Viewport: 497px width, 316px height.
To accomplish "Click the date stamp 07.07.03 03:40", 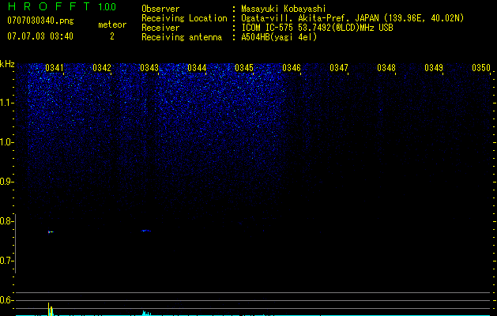I will [40, 36].
